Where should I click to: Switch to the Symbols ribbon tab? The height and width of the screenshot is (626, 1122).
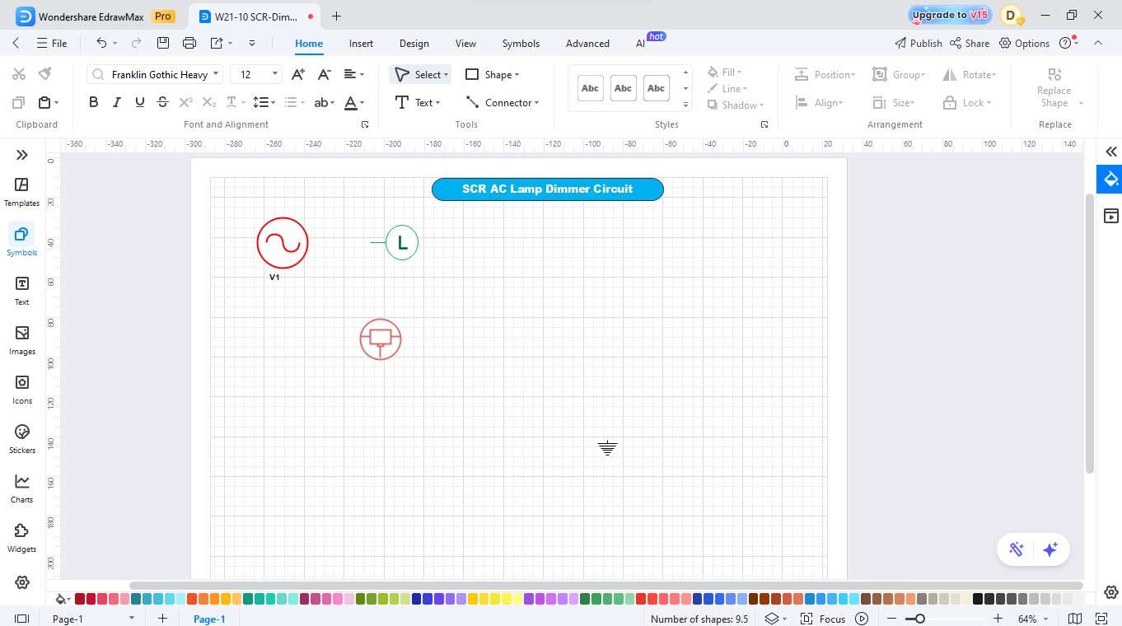coord(521,44)
